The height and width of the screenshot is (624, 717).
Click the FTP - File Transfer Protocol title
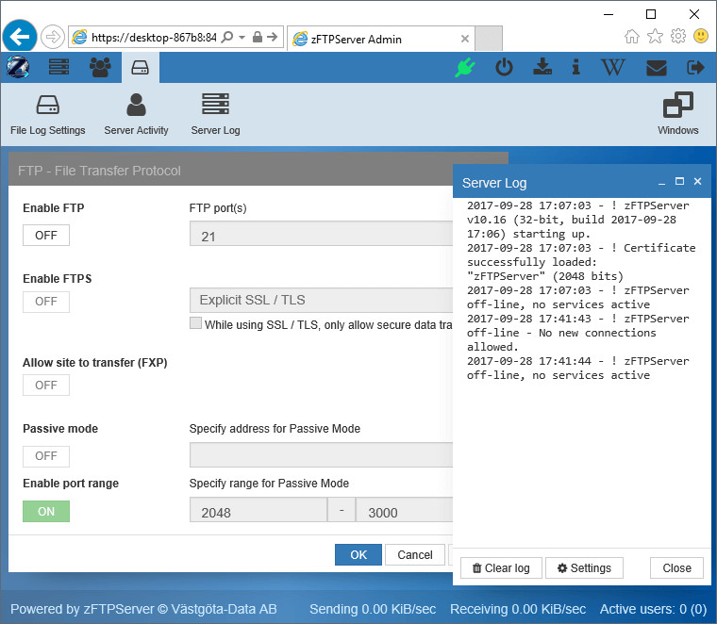[x=99, y=171]
